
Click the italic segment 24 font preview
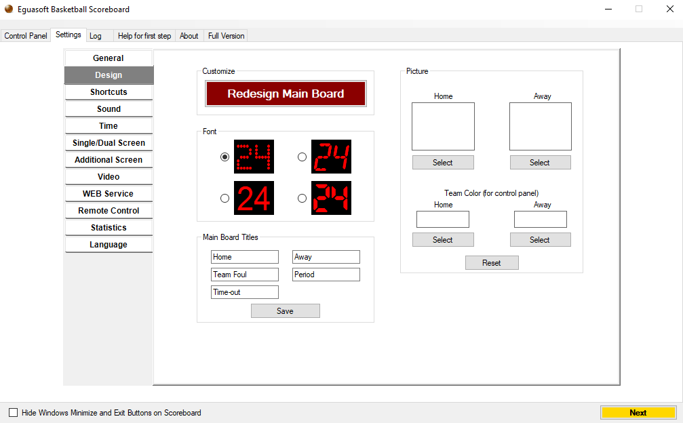(331, 157)
